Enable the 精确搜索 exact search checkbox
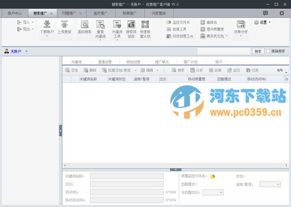This screenshot has width=291, height=207. 268,51
